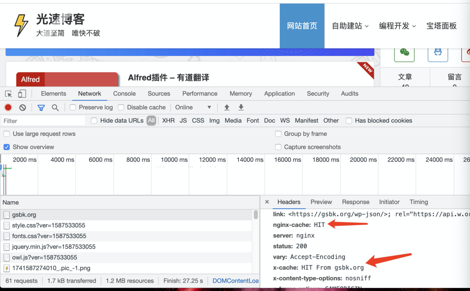Open the Preview tab in request details
This screenshot has width=470, height=291.
click(x=321, y=202)
